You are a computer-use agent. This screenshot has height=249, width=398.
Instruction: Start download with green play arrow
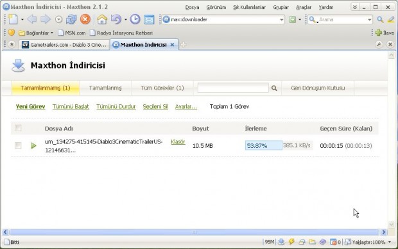[x=33, y=145]
